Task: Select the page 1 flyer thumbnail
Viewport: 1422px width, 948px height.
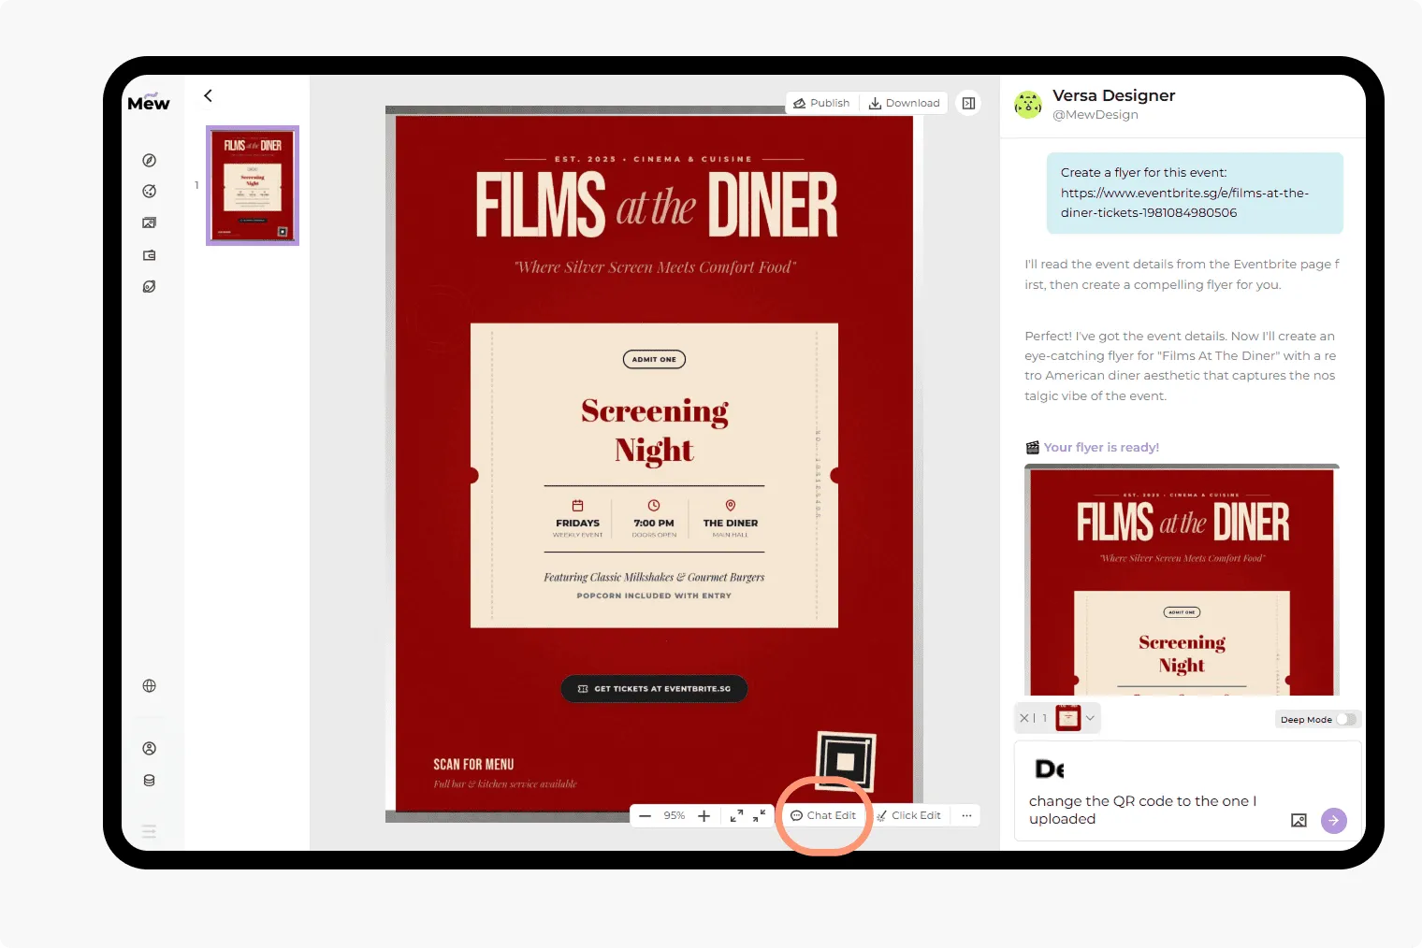Action: click(x=253, y=186)
